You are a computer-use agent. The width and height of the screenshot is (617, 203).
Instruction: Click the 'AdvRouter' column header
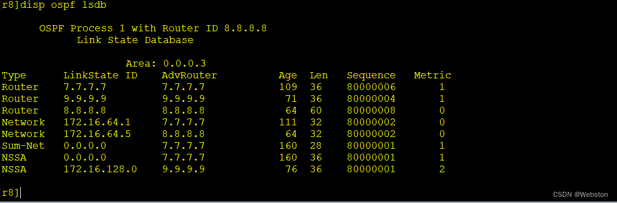(189, 75)
